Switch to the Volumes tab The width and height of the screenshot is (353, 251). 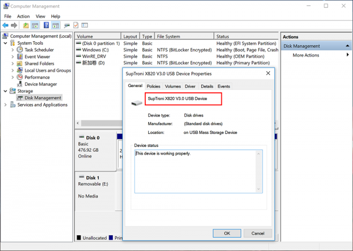(172, 86)
